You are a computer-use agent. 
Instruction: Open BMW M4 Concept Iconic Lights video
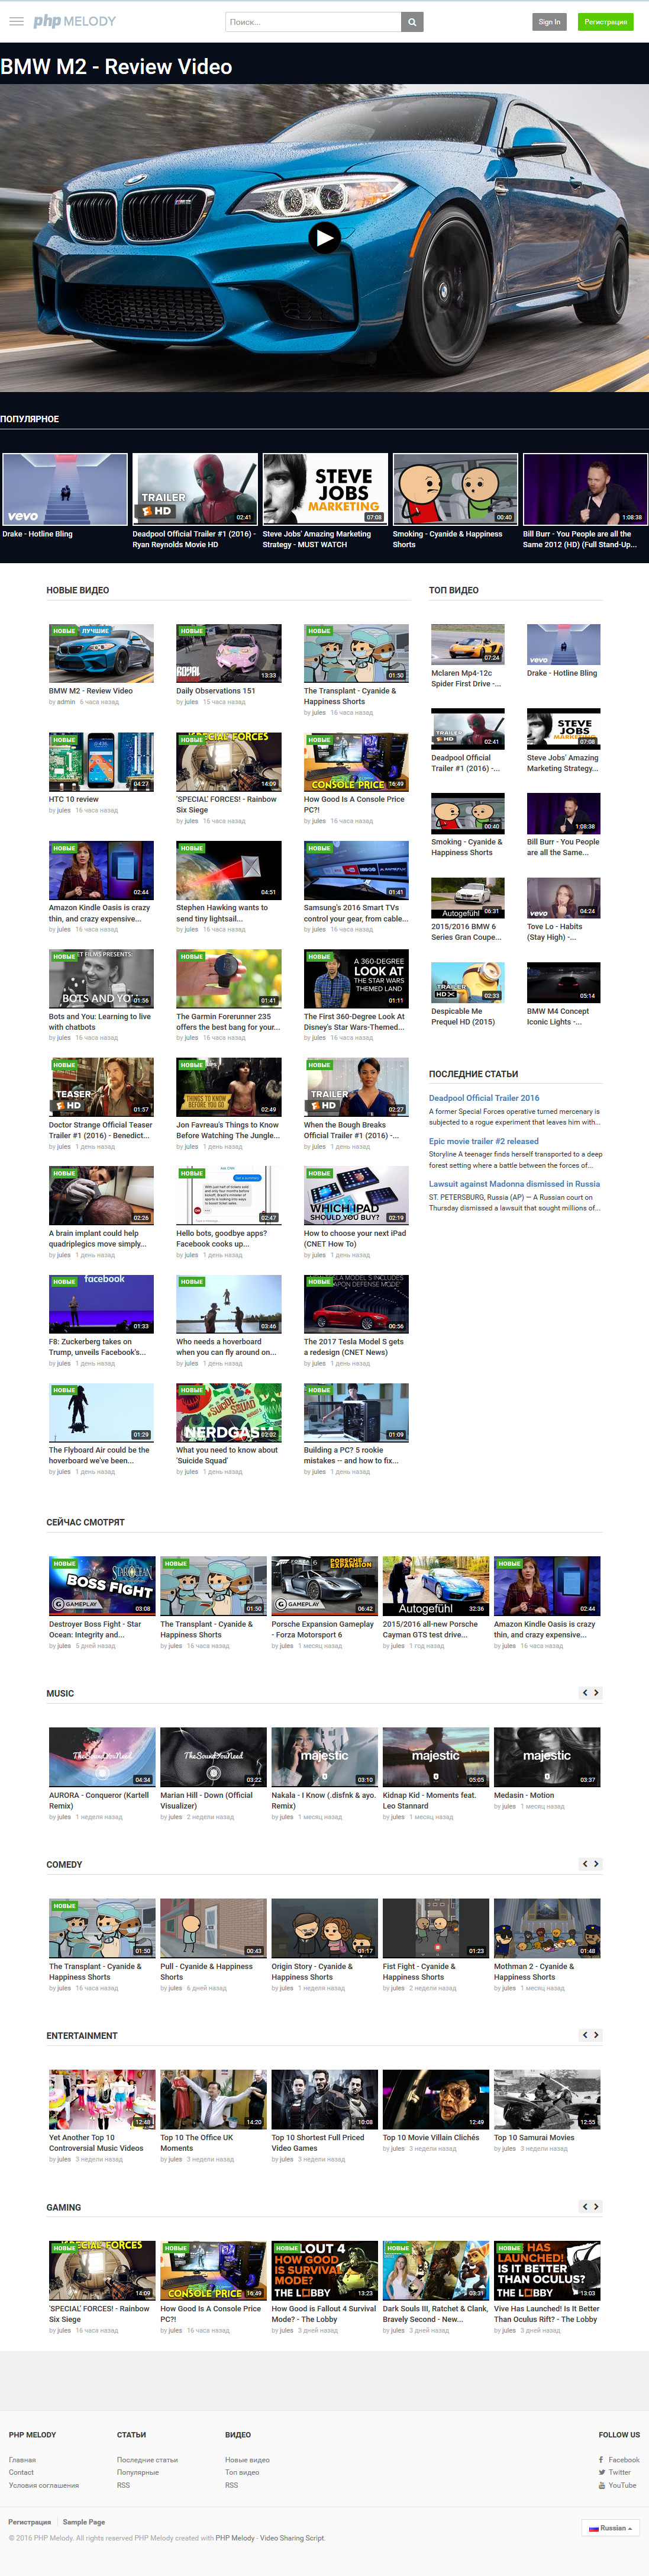tap(563, 982)
